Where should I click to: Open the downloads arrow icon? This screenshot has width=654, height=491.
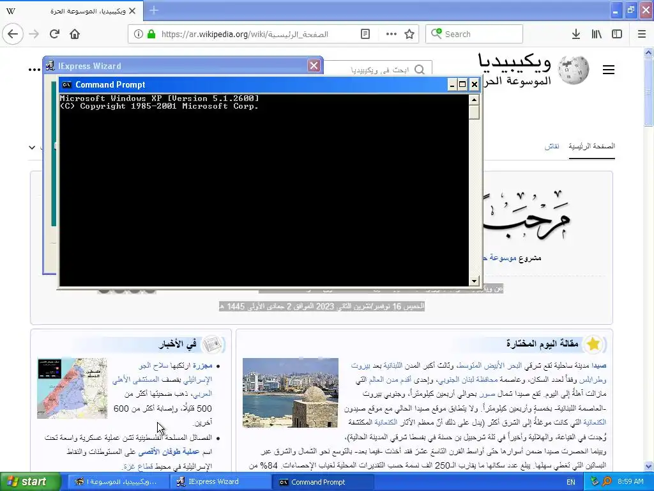point(575,35)
